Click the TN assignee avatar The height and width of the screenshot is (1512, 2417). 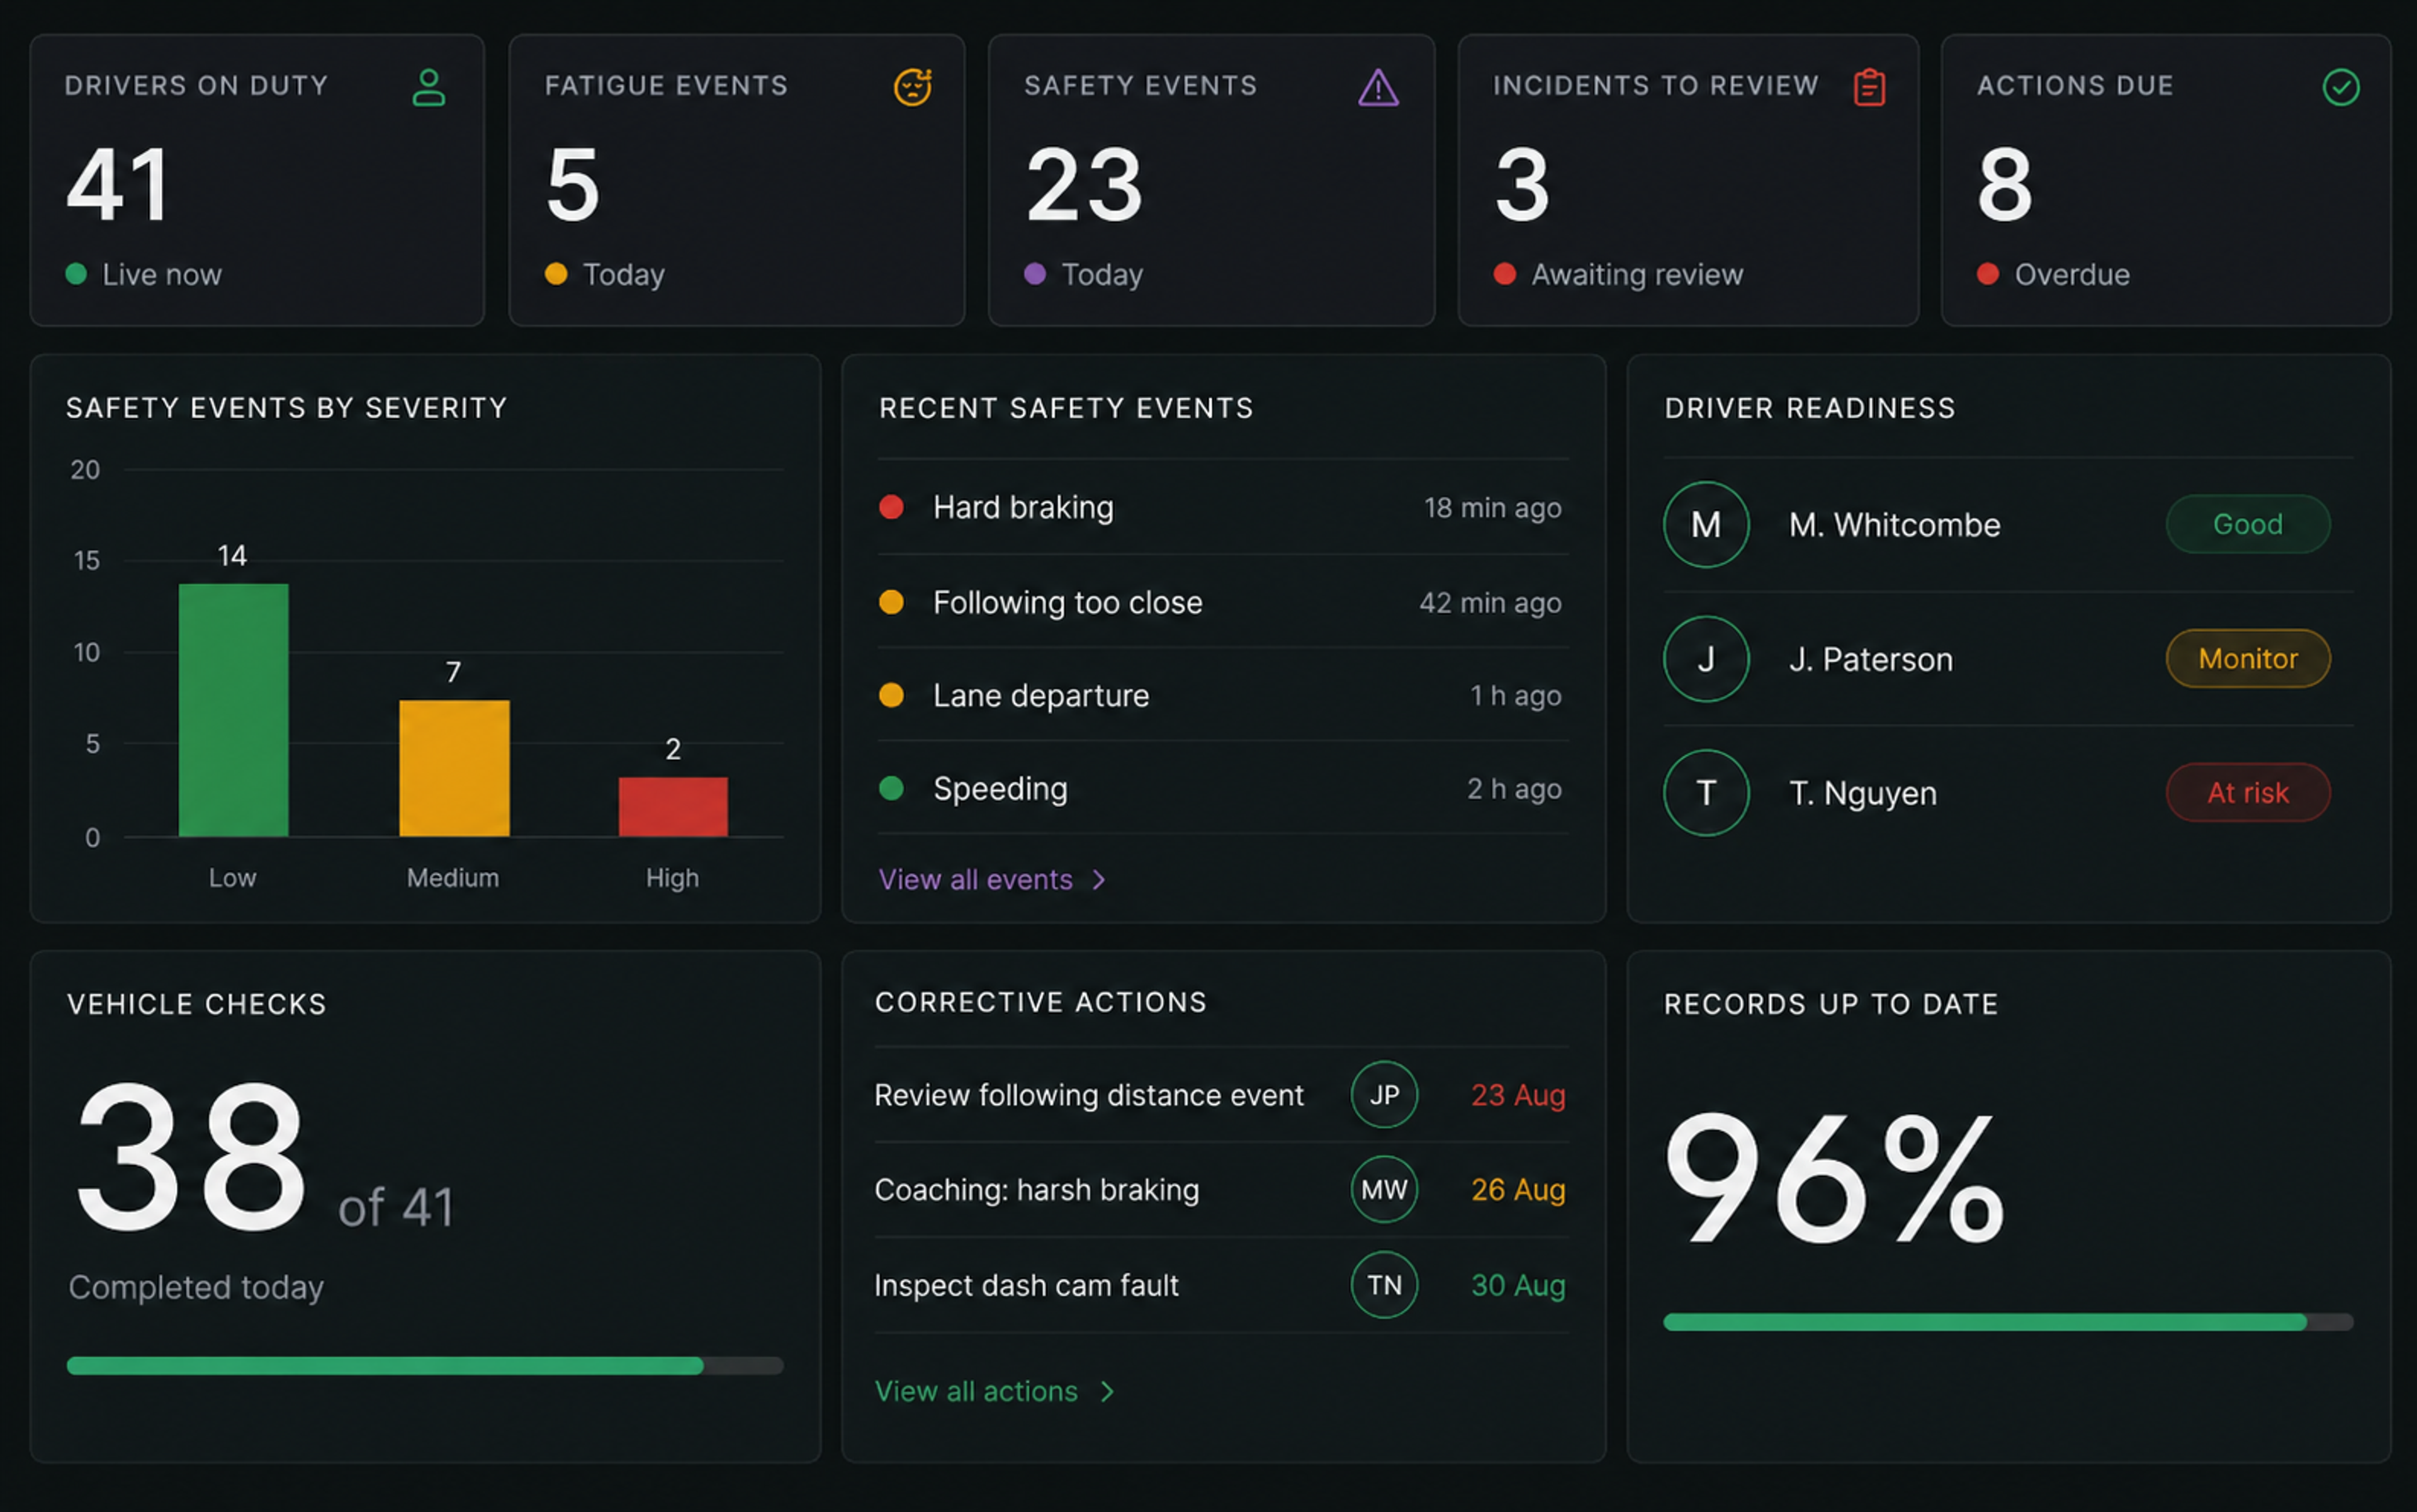(x=1384, y=1284)
